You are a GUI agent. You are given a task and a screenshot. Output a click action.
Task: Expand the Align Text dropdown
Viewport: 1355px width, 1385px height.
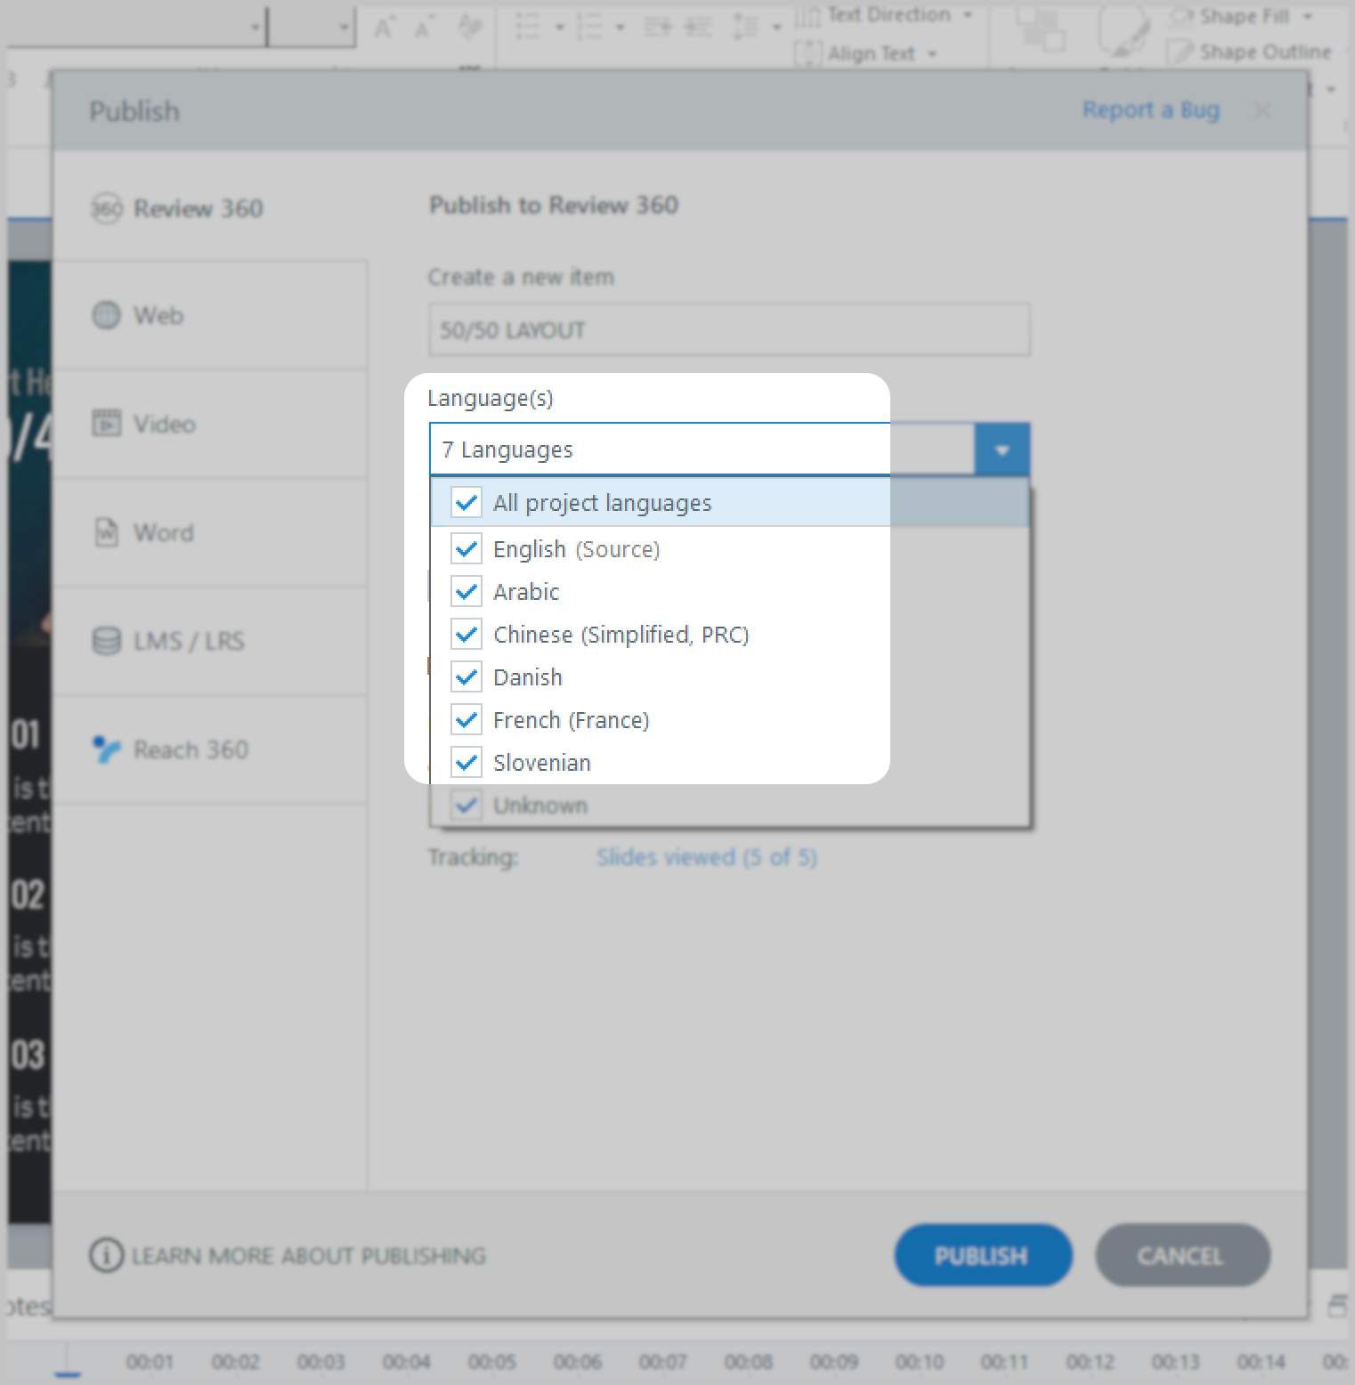932,53
